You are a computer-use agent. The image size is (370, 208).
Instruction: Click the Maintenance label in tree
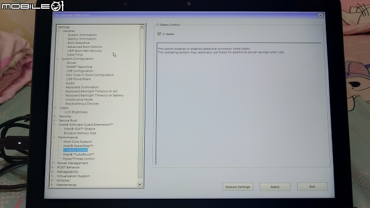[66, 185]
